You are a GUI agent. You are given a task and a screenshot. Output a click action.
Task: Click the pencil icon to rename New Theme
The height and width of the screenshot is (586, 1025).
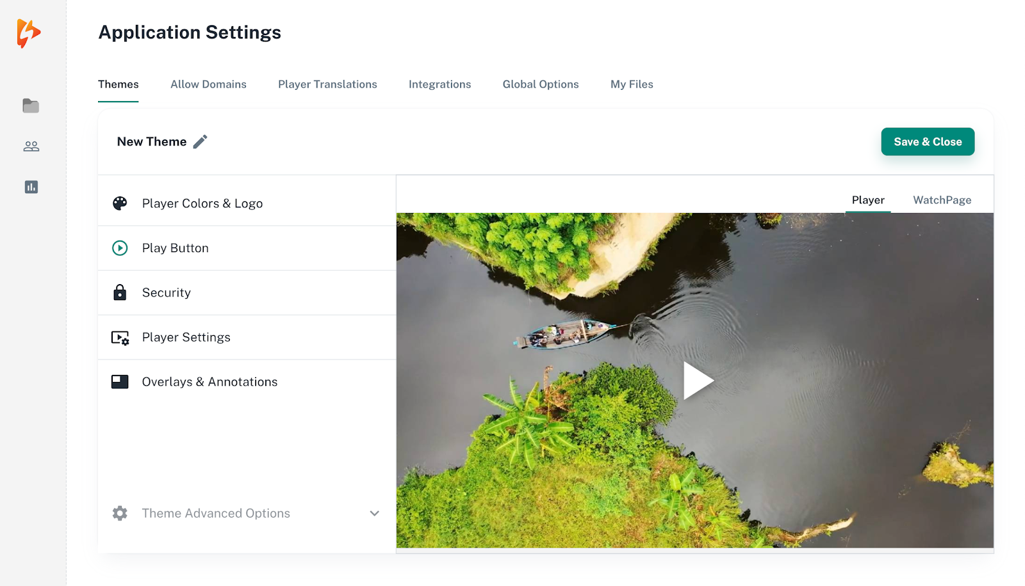[x=201, y=141]
